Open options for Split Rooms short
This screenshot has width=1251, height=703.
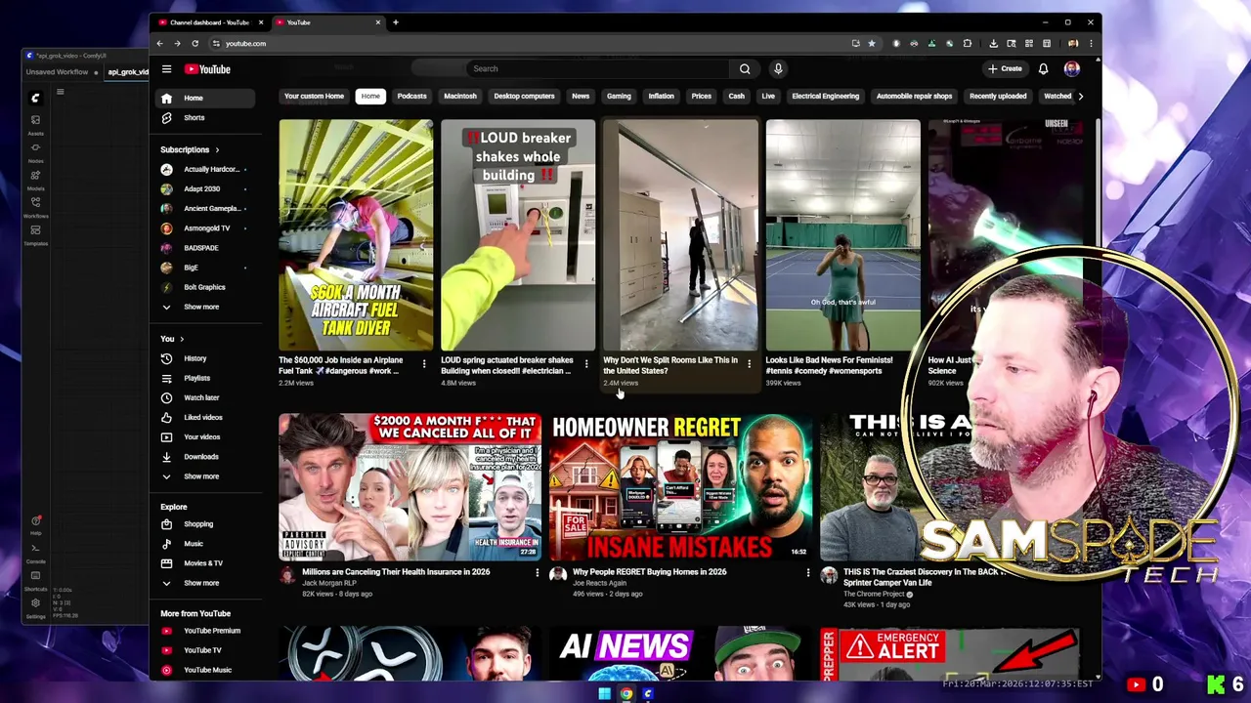749,363
